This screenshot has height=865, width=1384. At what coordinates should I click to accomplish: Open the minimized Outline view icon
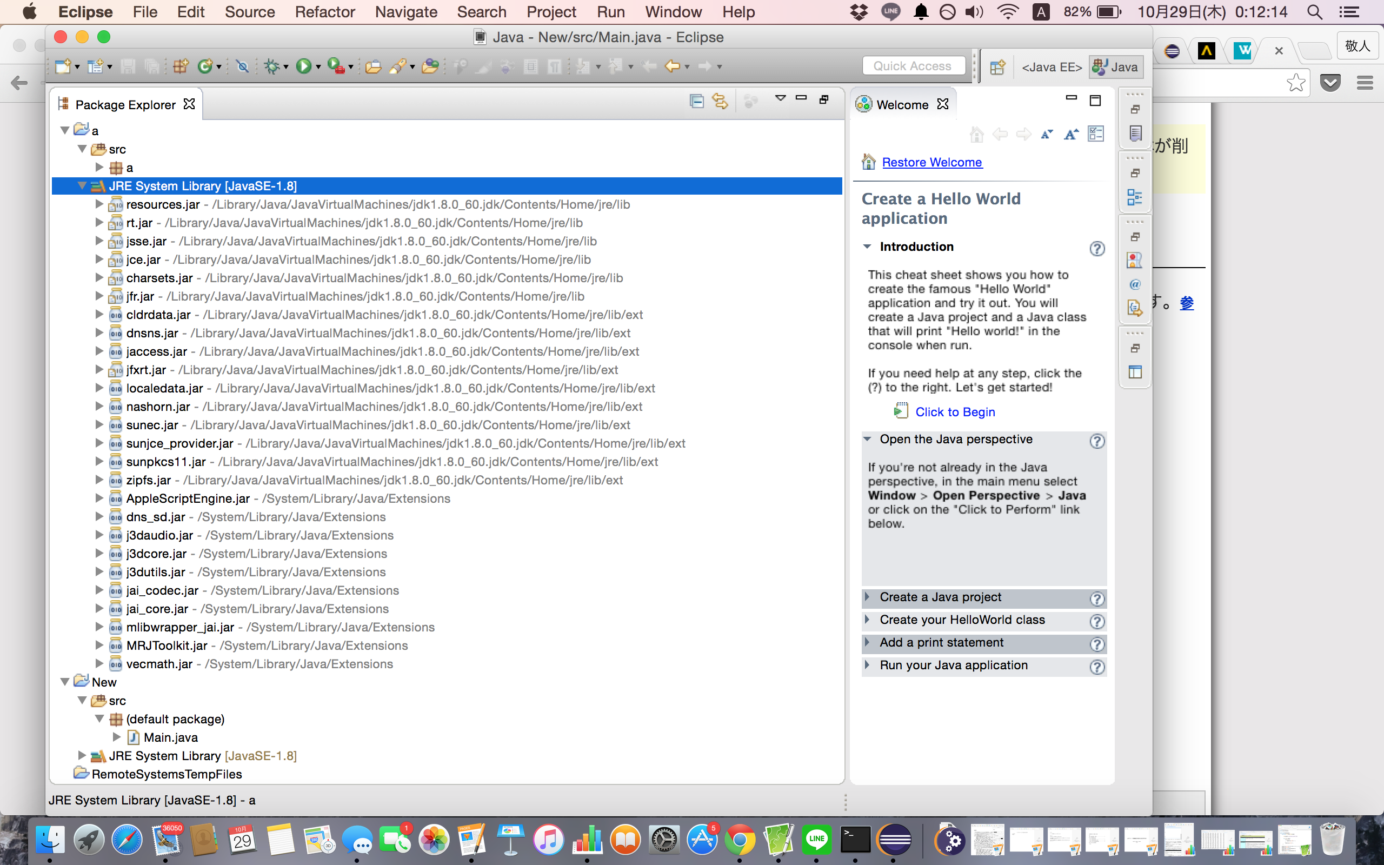pos(1135,197)
